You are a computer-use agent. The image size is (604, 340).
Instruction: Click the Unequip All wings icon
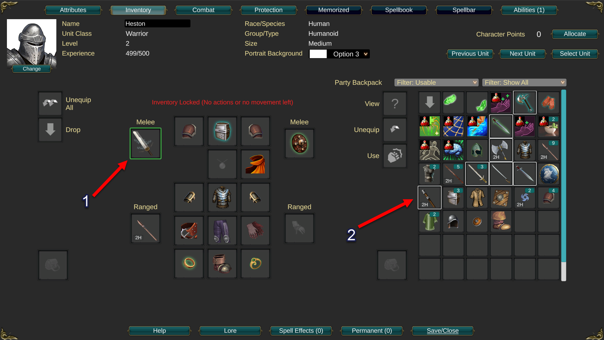50,103
